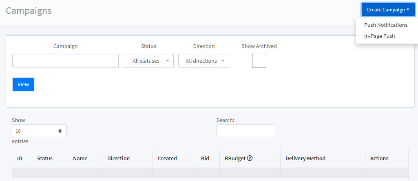Choose In-Page Push menu option
The height and width of the screenshot is (181, 418).
coord(379,36)
